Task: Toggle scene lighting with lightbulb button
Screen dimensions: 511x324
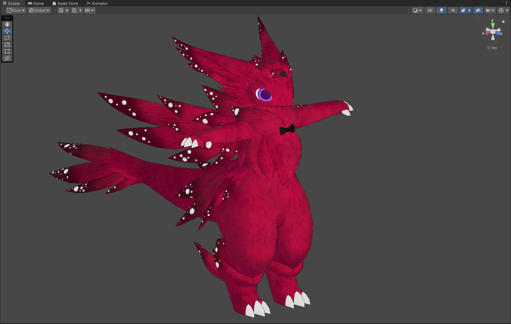Action: (x=441, y=10)
